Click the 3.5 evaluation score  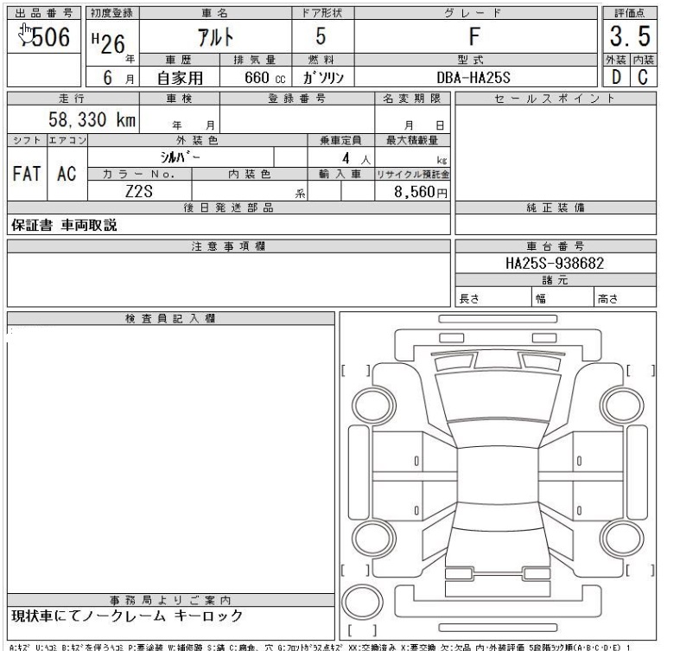pos(631,36)
